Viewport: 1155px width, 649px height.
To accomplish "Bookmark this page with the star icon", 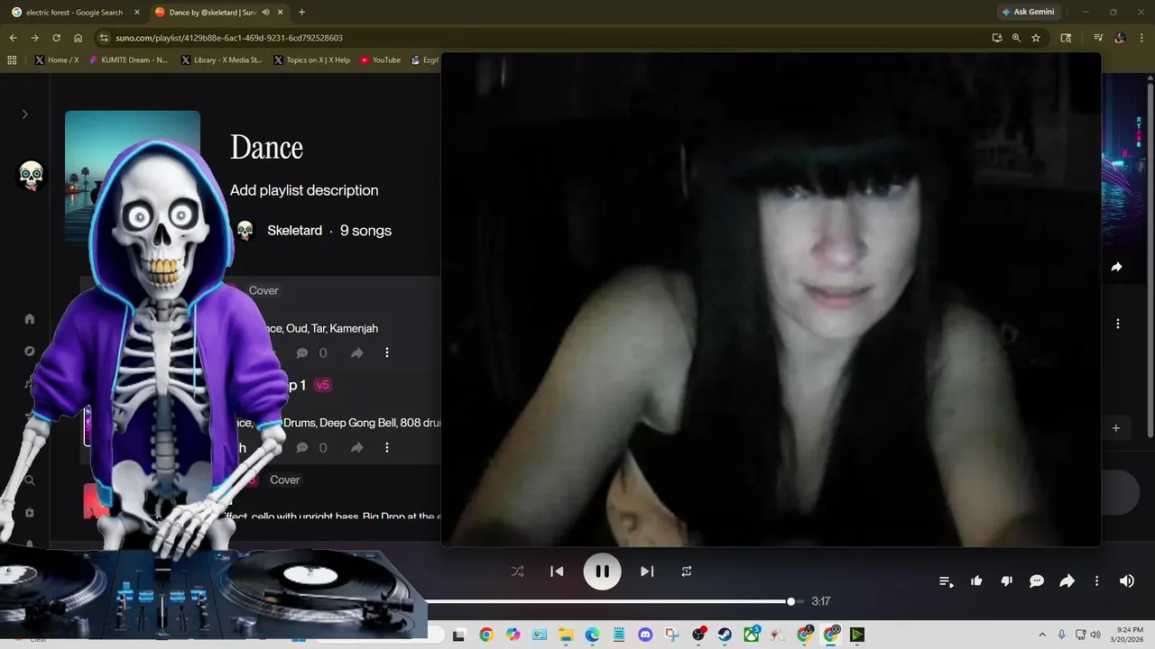I will point(1036,38).
